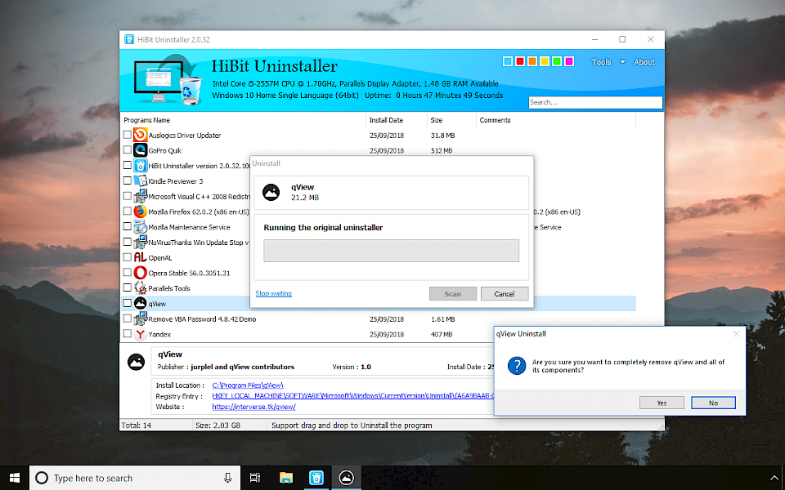Screen dimensions: 785x490
Task: Open Windows Start menu
Action: (x=15, y=478)
